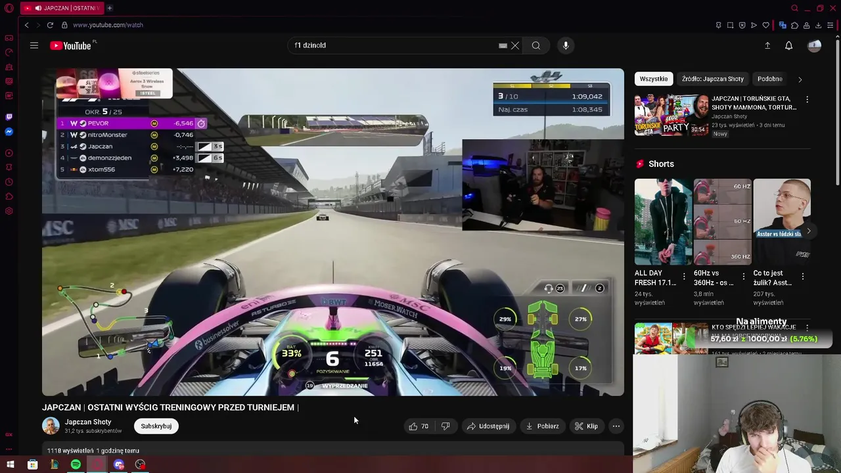
Task: Open a new browser tab
Action: coord(110,9)
